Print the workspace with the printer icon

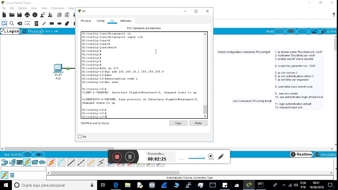[27, 15]
